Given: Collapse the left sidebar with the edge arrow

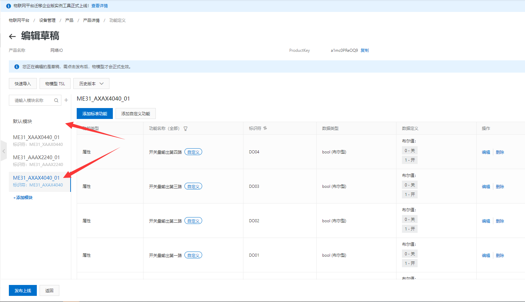Looking at the screenshot, I should 4,151.
